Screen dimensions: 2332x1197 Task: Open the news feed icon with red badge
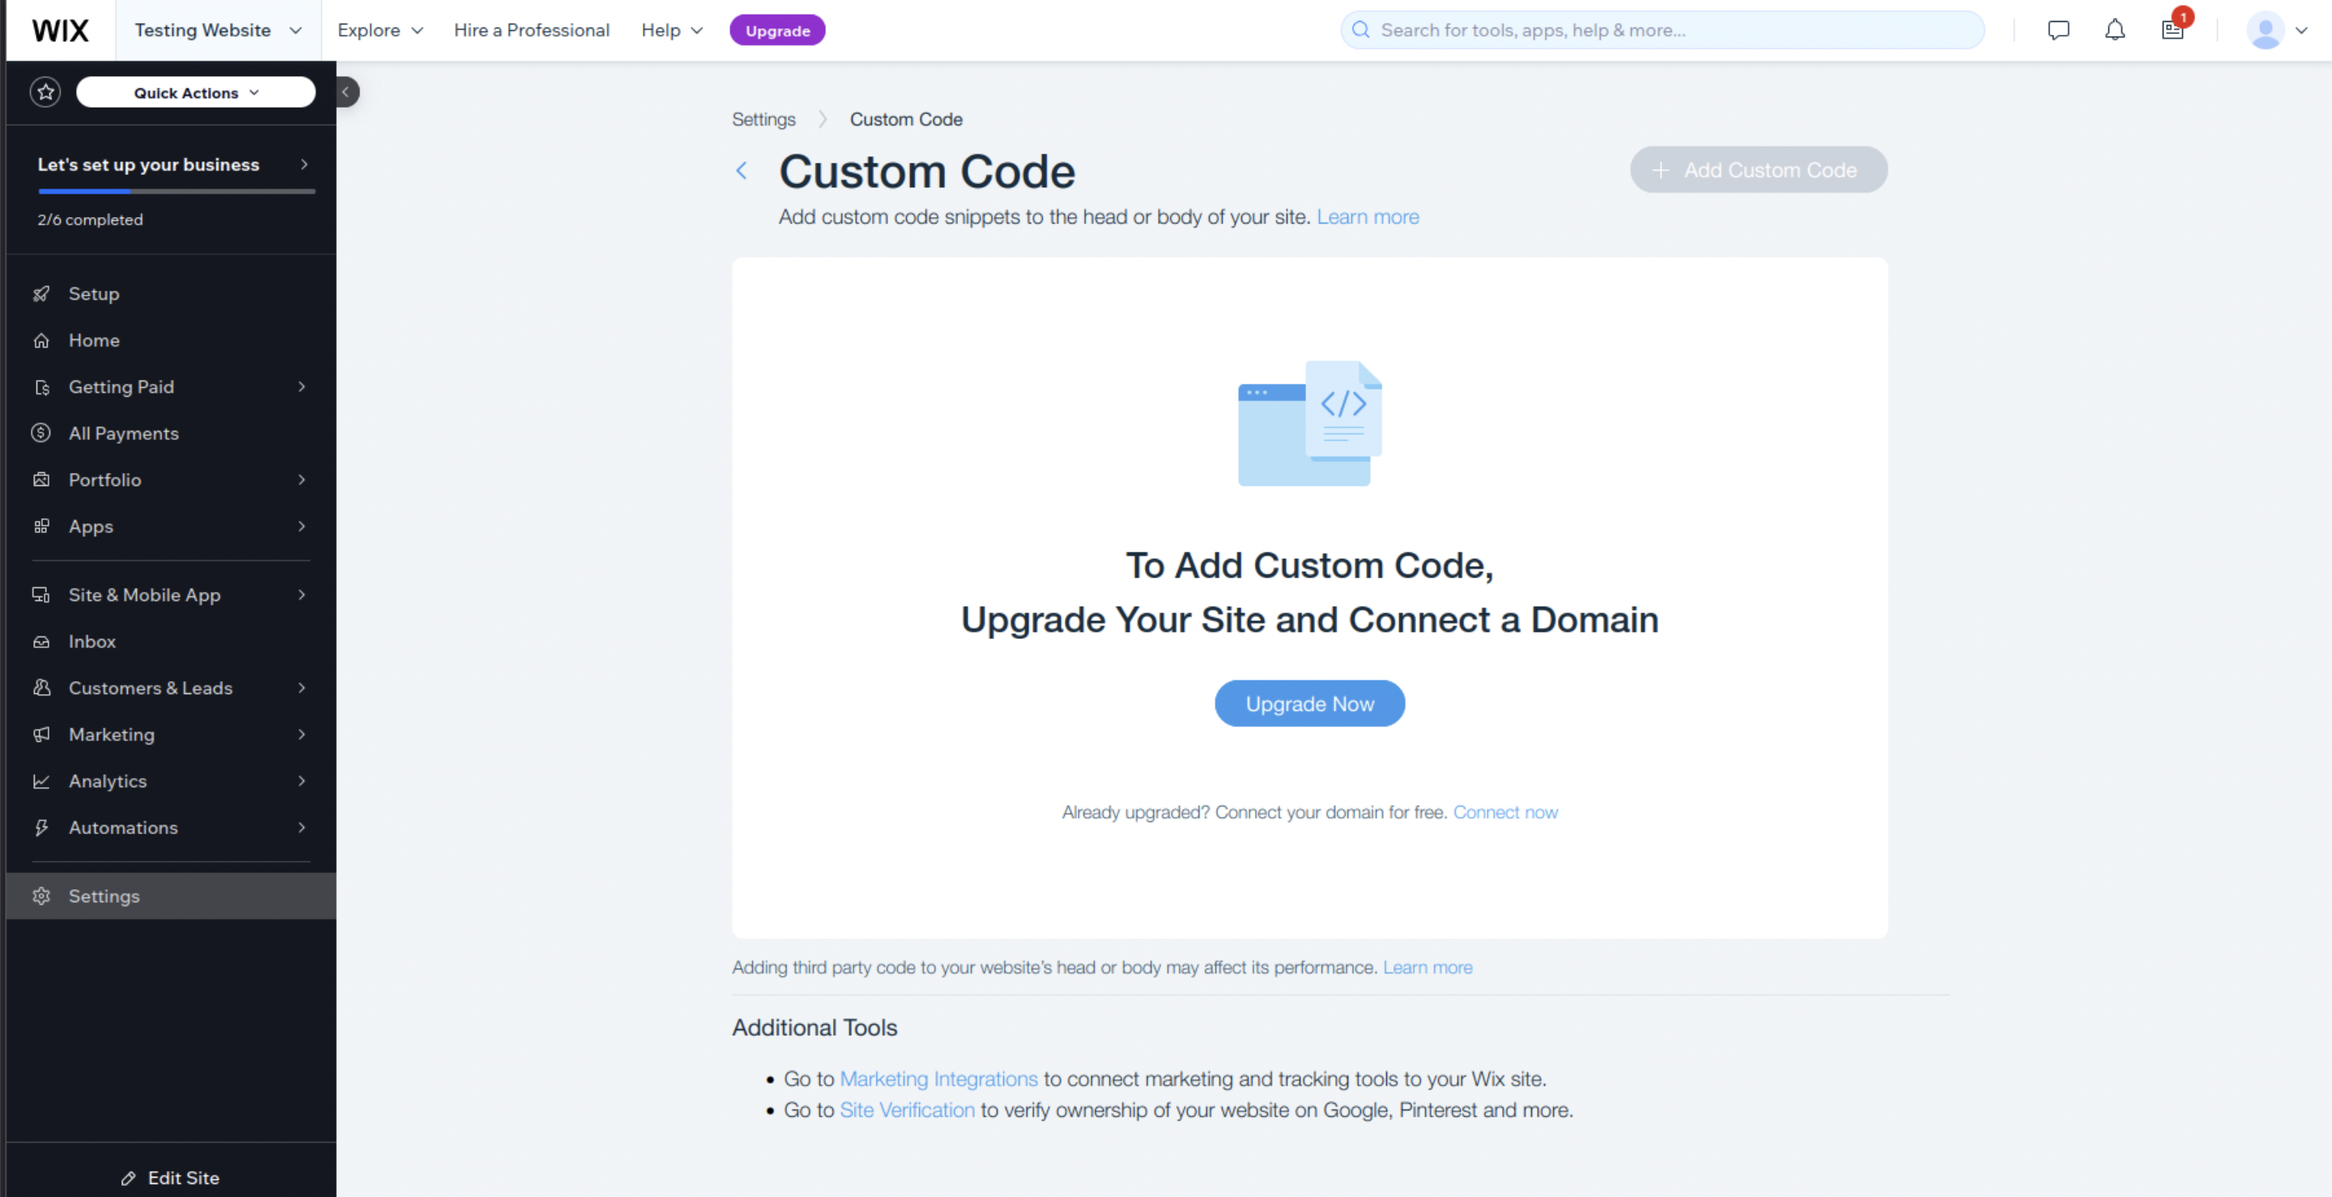(x=2172, y=30)
